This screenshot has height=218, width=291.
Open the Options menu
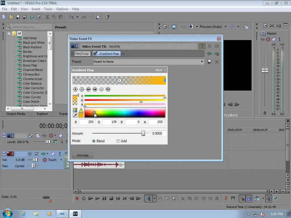coord(62,9)
